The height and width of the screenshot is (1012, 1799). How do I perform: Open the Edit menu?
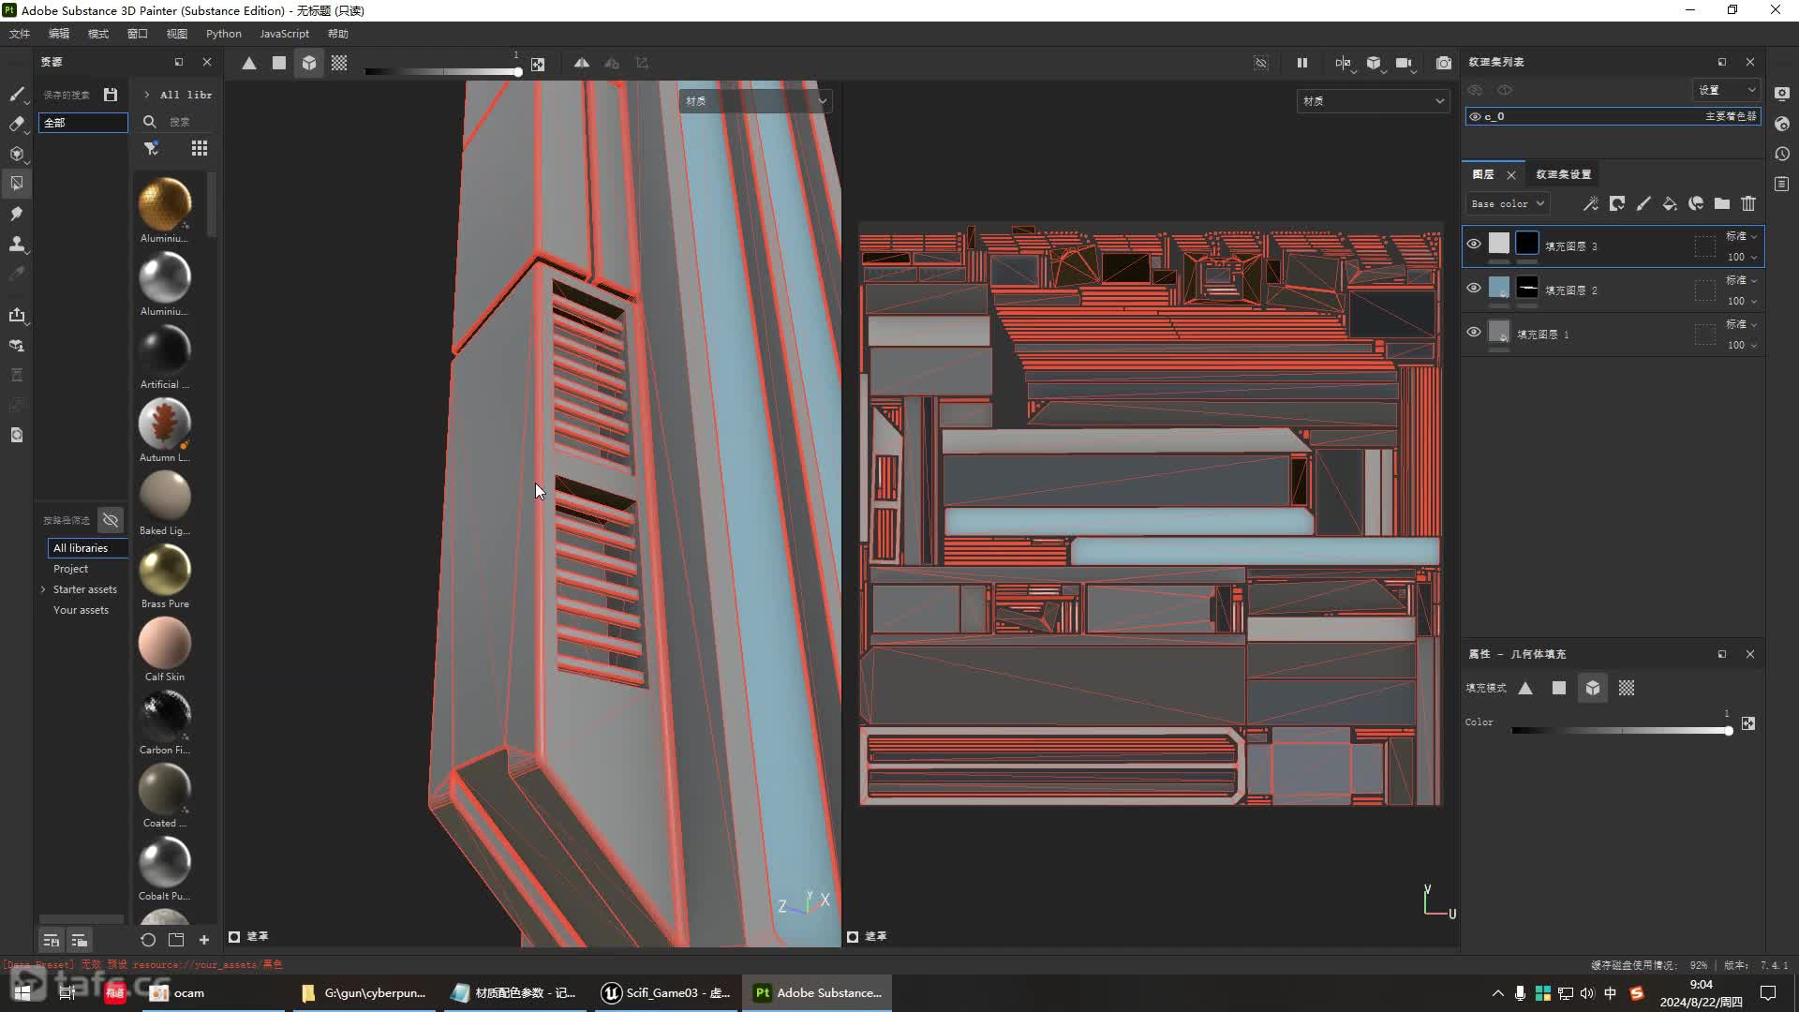coord(59,34)
